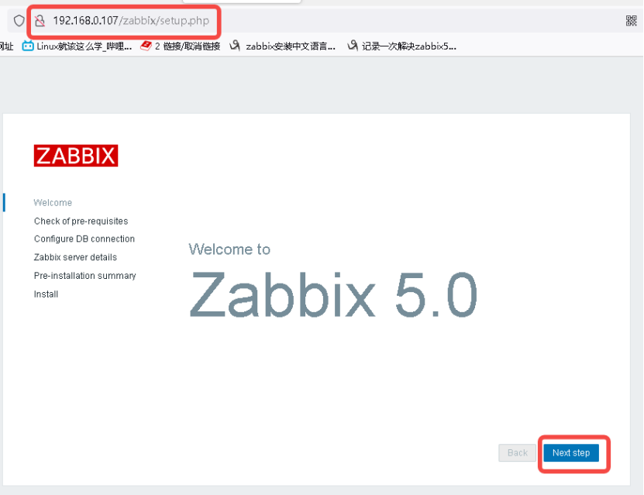644x495 pixels.
Task: Click the Next step button
Action: (571, 452)
